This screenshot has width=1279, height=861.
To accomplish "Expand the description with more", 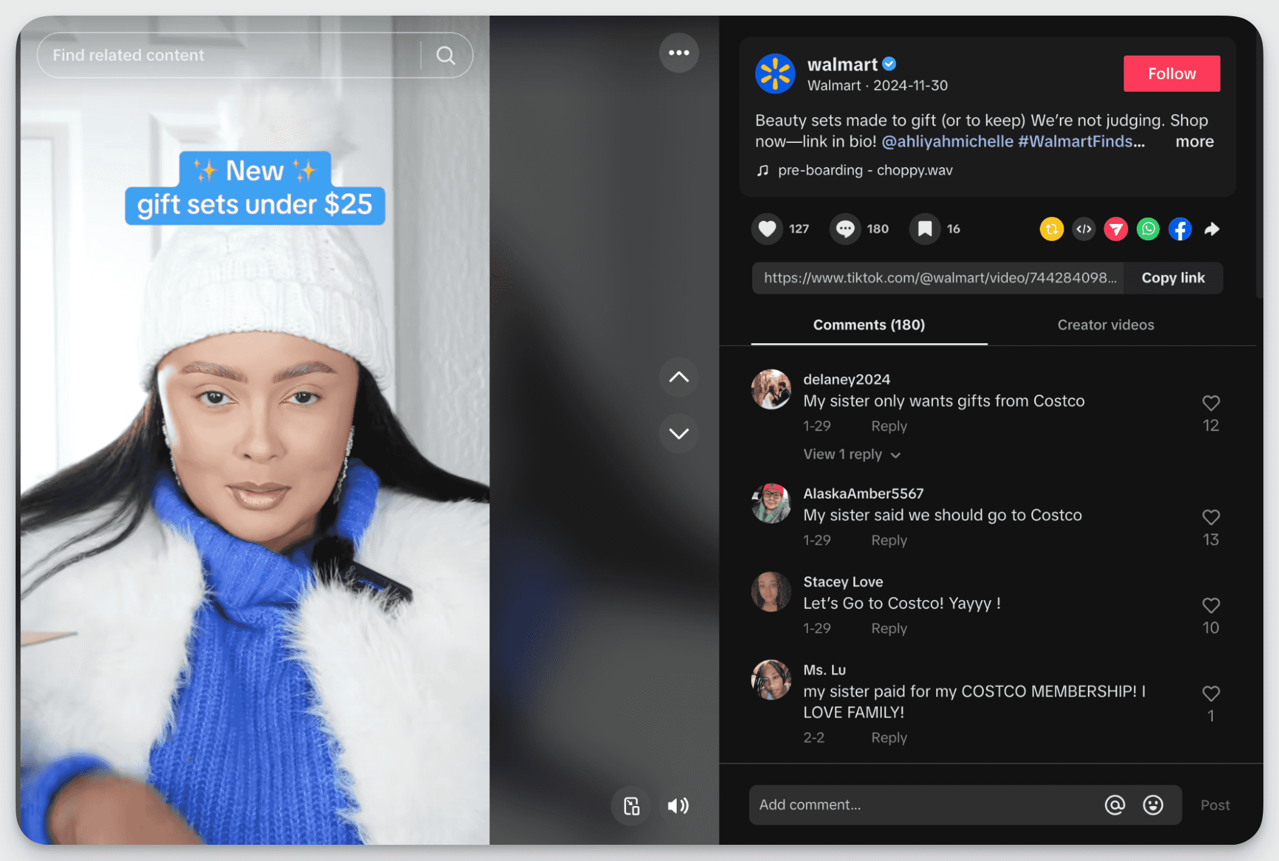I will click(x=1194, y=142).
